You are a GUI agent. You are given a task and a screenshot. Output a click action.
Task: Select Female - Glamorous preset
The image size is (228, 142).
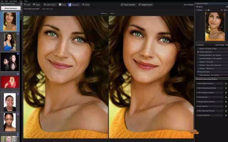(x=212, y=68)
